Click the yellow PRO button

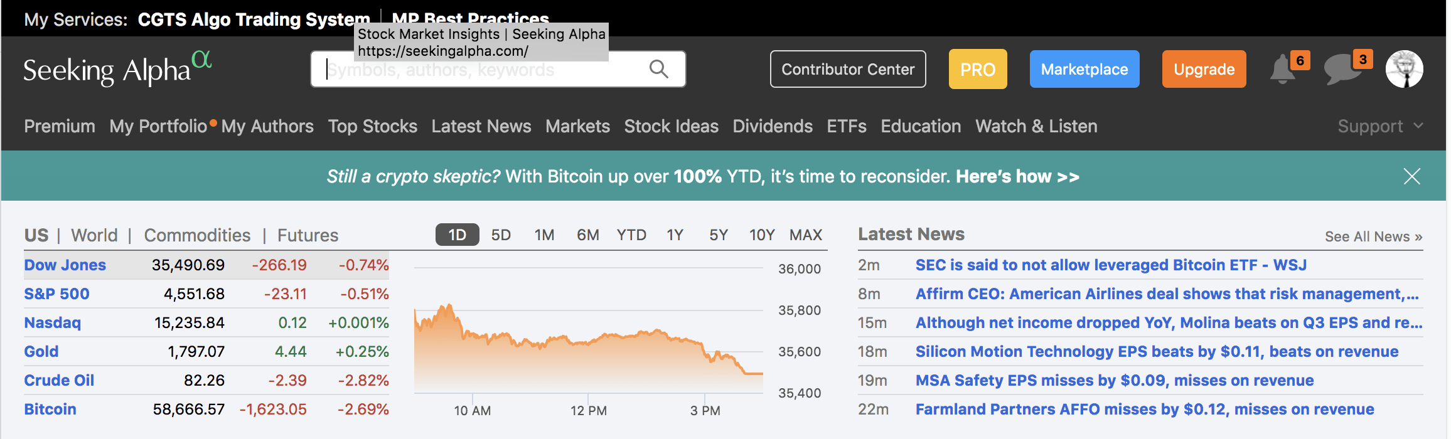[x=977, y=69]
